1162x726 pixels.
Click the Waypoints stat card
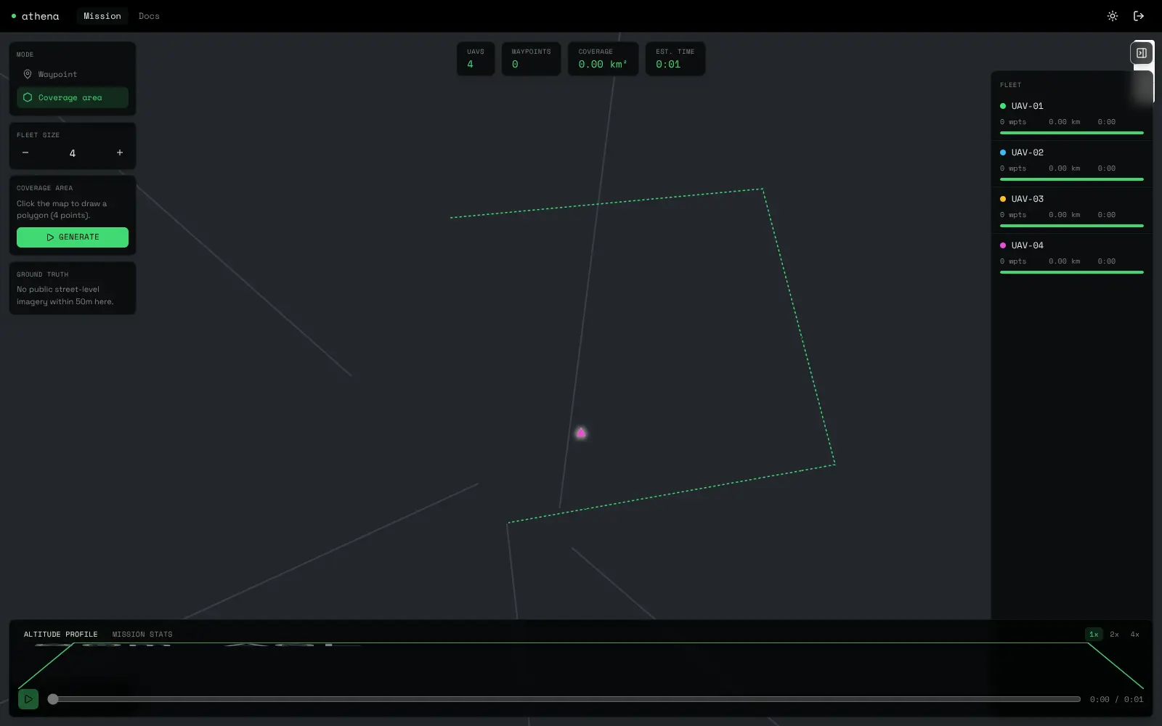click(x=531, y=59)
